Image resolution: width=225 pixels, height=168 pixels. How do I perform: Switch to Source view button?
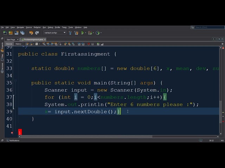9,44
